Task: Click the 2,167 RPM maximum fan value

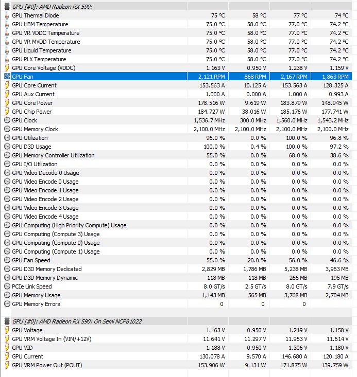Action: tap(294, 77)
